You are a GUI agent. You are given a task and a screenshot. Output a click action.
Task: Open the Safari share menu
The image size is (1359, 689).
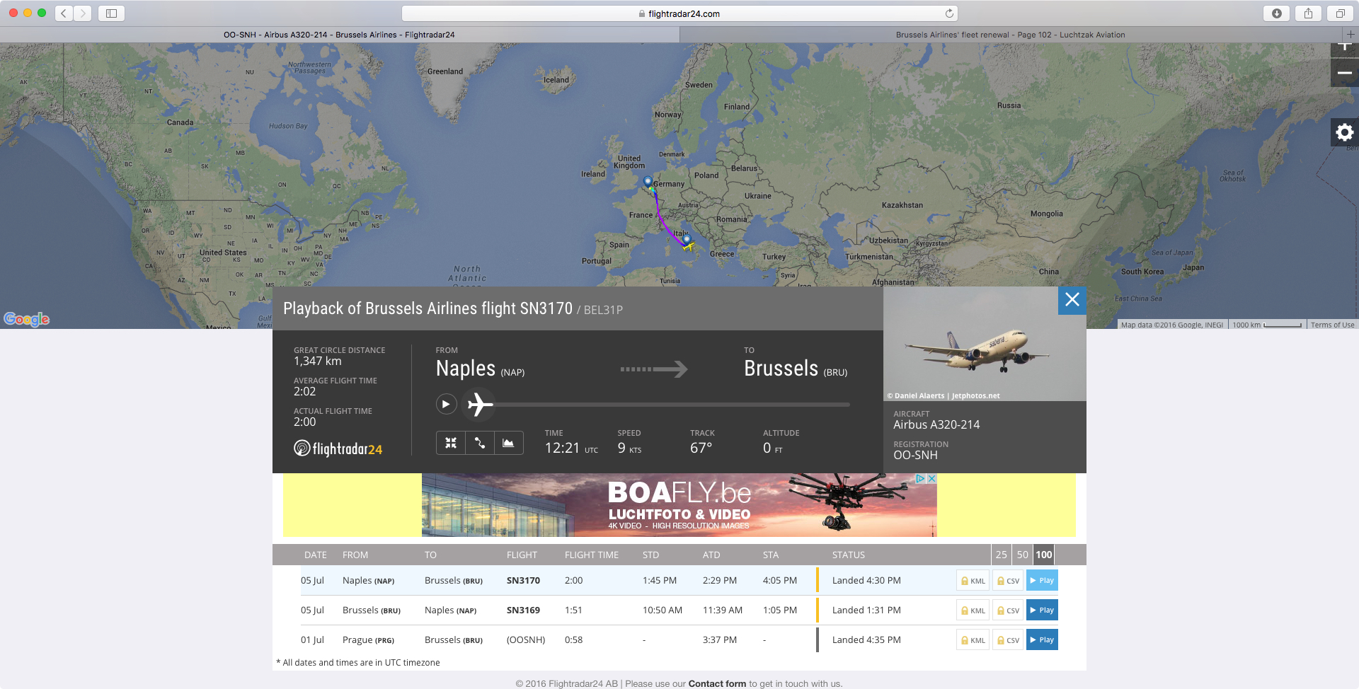(1308, 13)
